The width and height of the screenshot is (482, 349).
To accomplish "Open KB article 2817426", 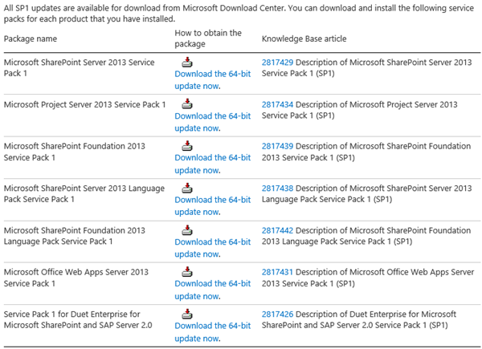I will click(277, 314).
